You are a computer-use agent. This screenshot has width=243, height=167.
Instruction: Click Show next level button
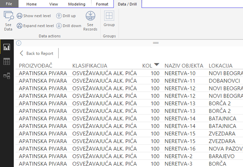click(x=34, y=16)
